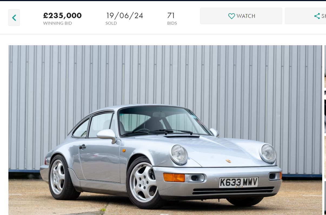Click the 19/06/24 sold date
326x215 pixels.
point(124,15)
